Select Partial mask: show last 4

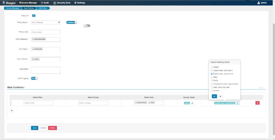212,70
